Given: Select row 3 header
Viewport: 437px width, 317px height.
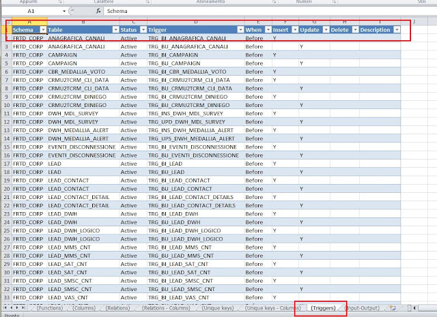Looking at the screenshot, I should pyautogui.click(x=6, y=46).
